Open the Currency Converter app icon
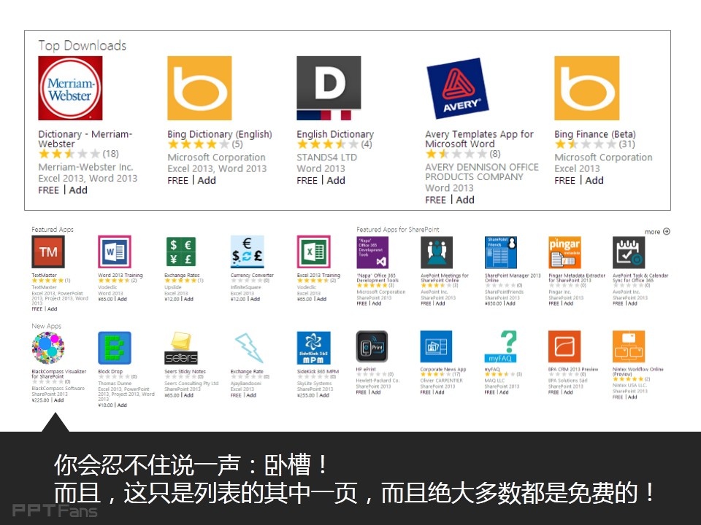 [x=247, y=252]
